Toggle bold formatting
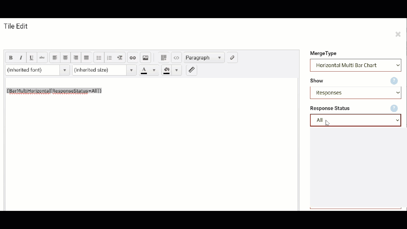 pos(11,58)
